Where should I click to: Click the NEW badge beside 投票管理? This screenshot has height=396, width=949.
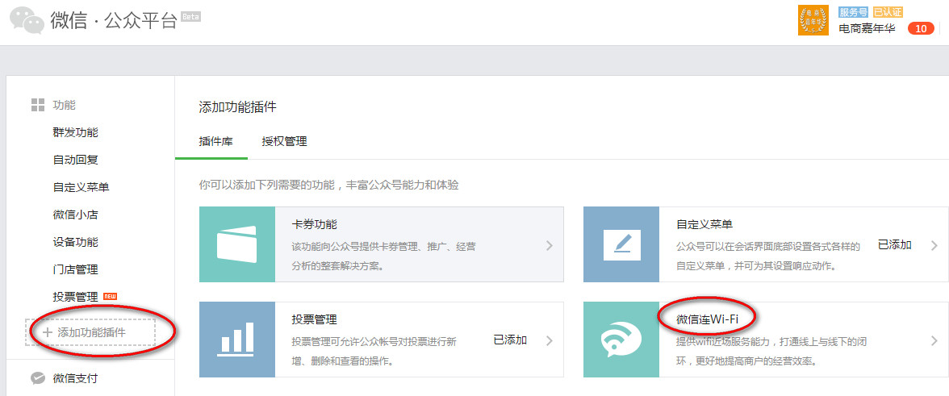tap(110, 296)
